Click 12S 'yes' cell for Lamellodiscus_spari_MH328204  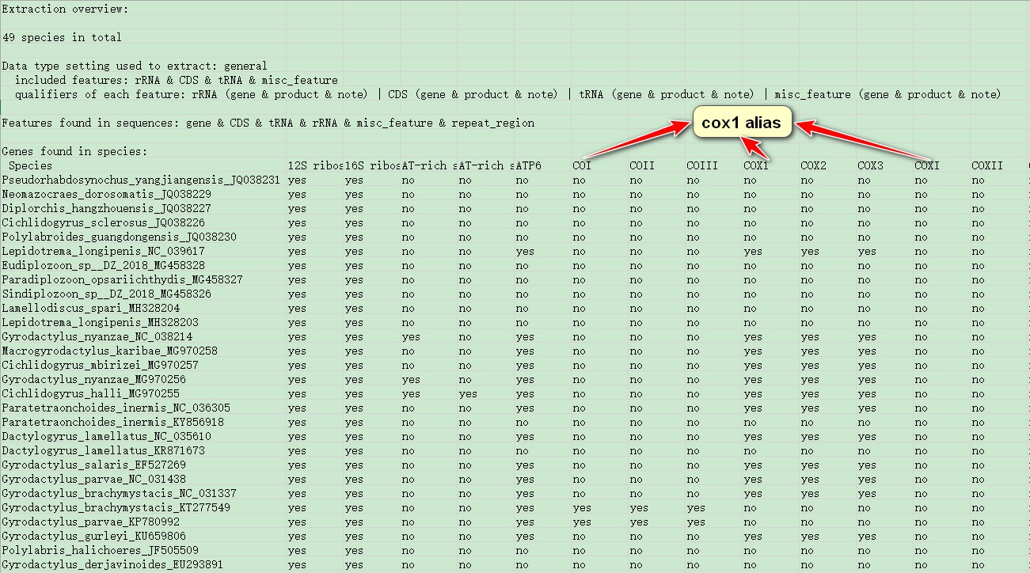click(x=297, y=309)
